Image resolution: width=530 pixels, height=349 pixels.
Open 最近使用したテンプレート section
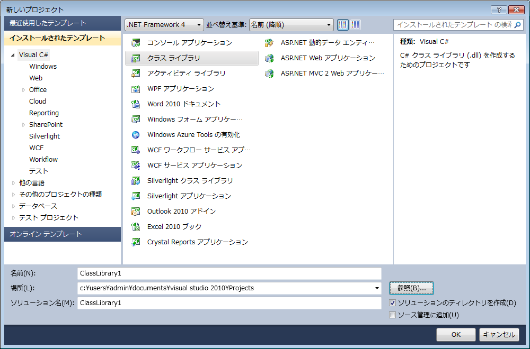click(63, 23)
